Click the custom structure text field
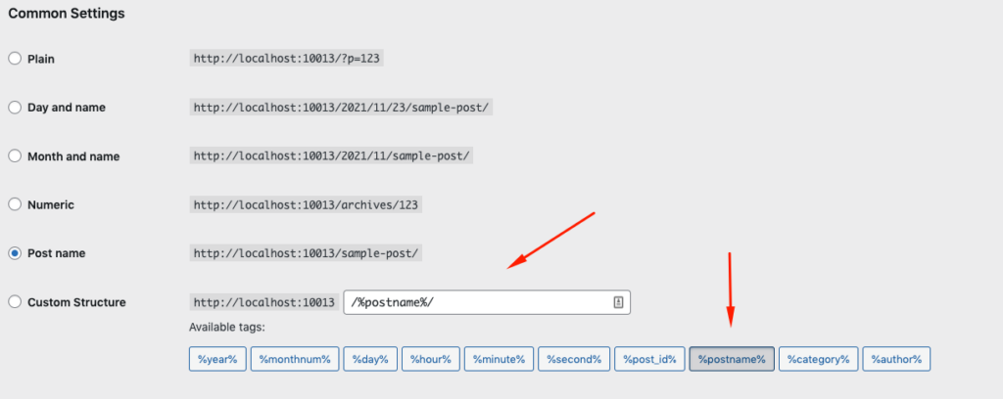This screenshot has width=1003, height=399. 487,302
